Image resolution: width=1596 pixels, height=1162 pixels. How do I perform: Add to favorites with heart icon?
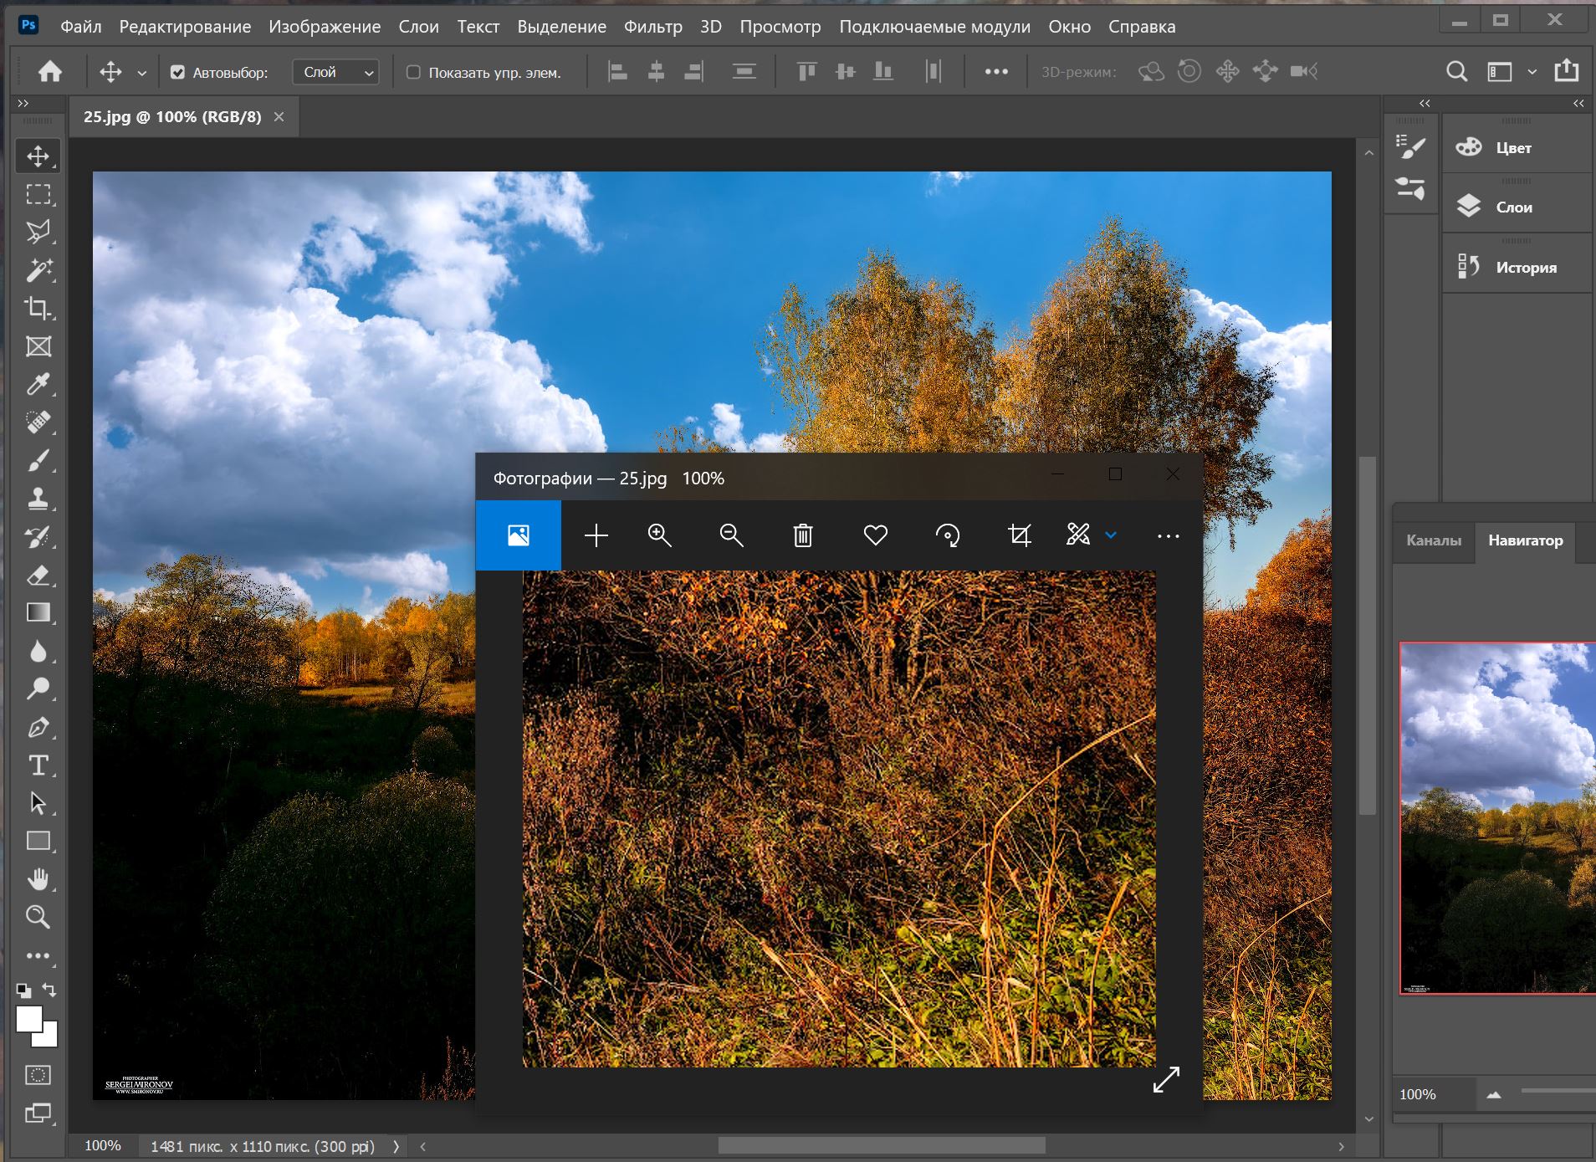tap(875, 535)
